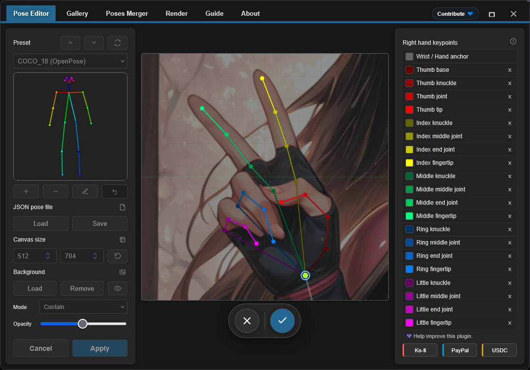The width and height of the screenshot is (530, 370).
Task: Move preset down with chevron-down button
Action: [x=94, y=43]
